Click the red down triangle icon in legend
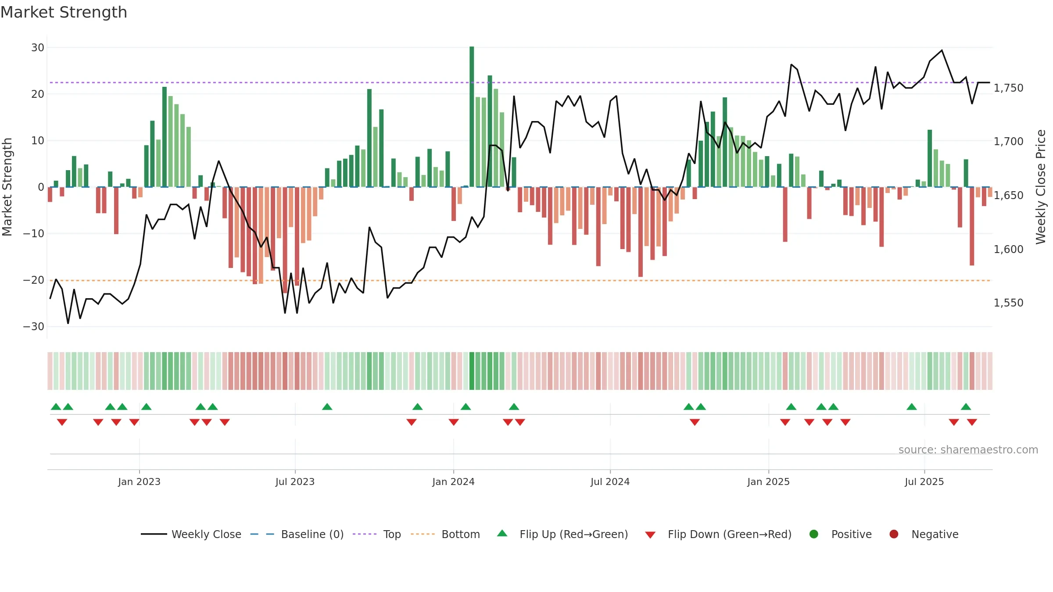This screenshot has width=1053, height=592. point(650,535)
